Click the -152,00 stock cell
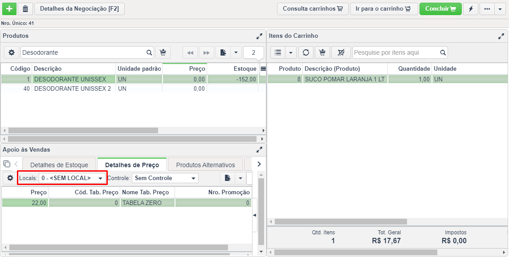 coord(232,79)
